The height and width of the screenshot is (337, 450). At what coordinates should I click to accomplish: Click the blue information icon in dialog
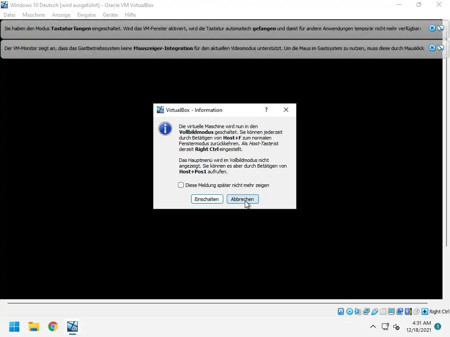[x=165, y=129]
